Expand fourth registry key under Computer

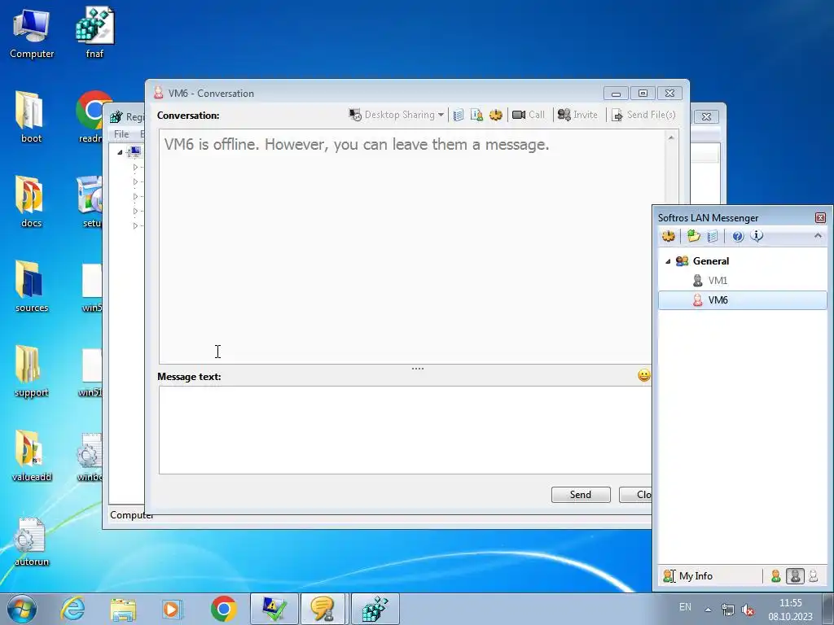tap(135, 211)
